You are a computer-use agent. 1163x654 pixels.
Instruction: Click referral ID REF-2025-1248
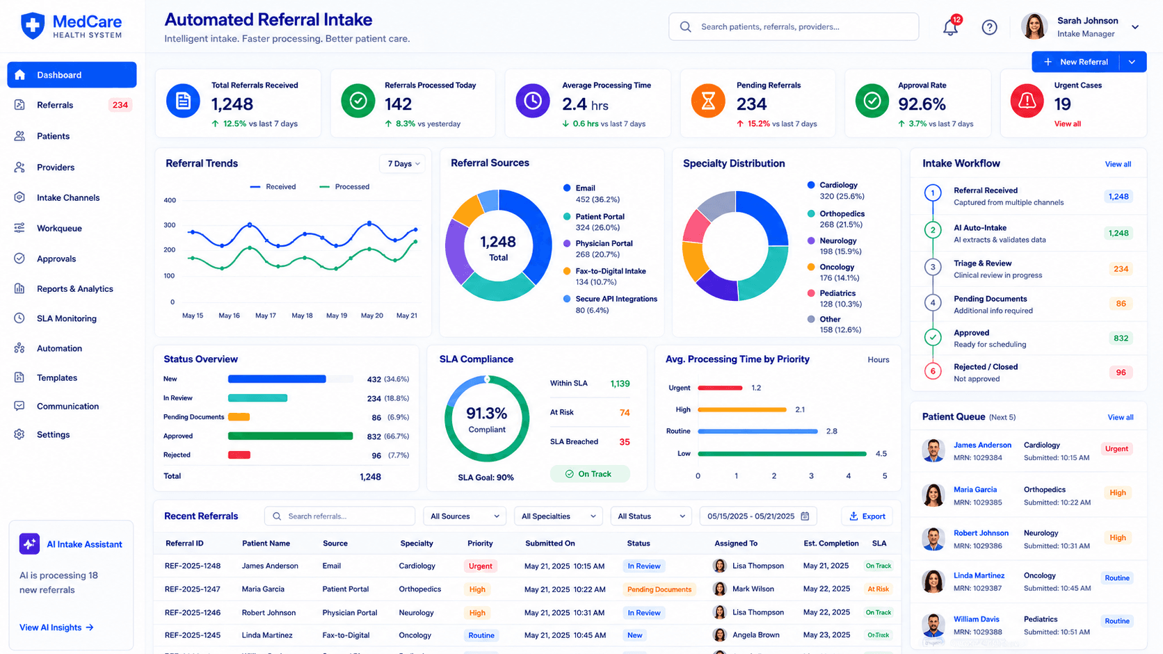click(x=193, y=566)
